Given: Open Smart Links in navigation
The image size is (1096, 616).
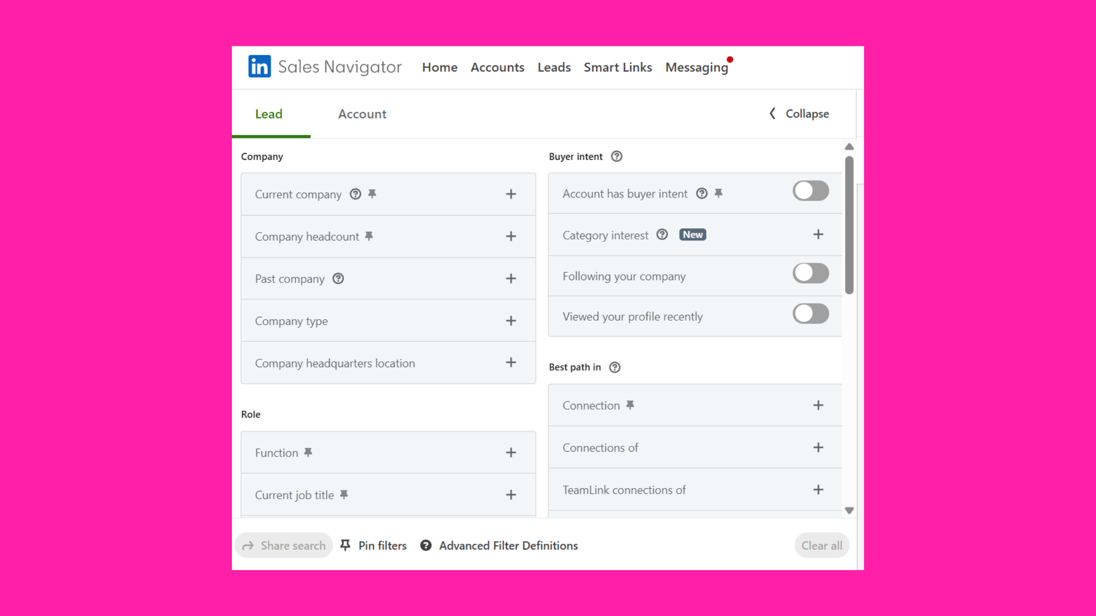Looking at the screenshot, I should point(617,67).
